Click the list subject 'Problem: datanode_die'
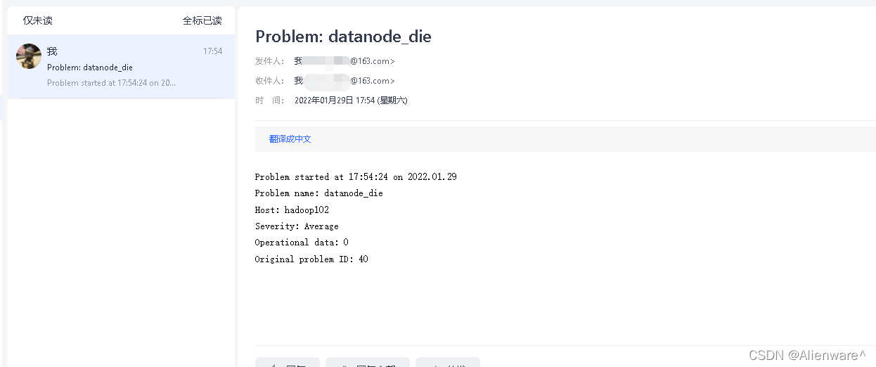Screen dimensions: 876x367 point(90,67)
